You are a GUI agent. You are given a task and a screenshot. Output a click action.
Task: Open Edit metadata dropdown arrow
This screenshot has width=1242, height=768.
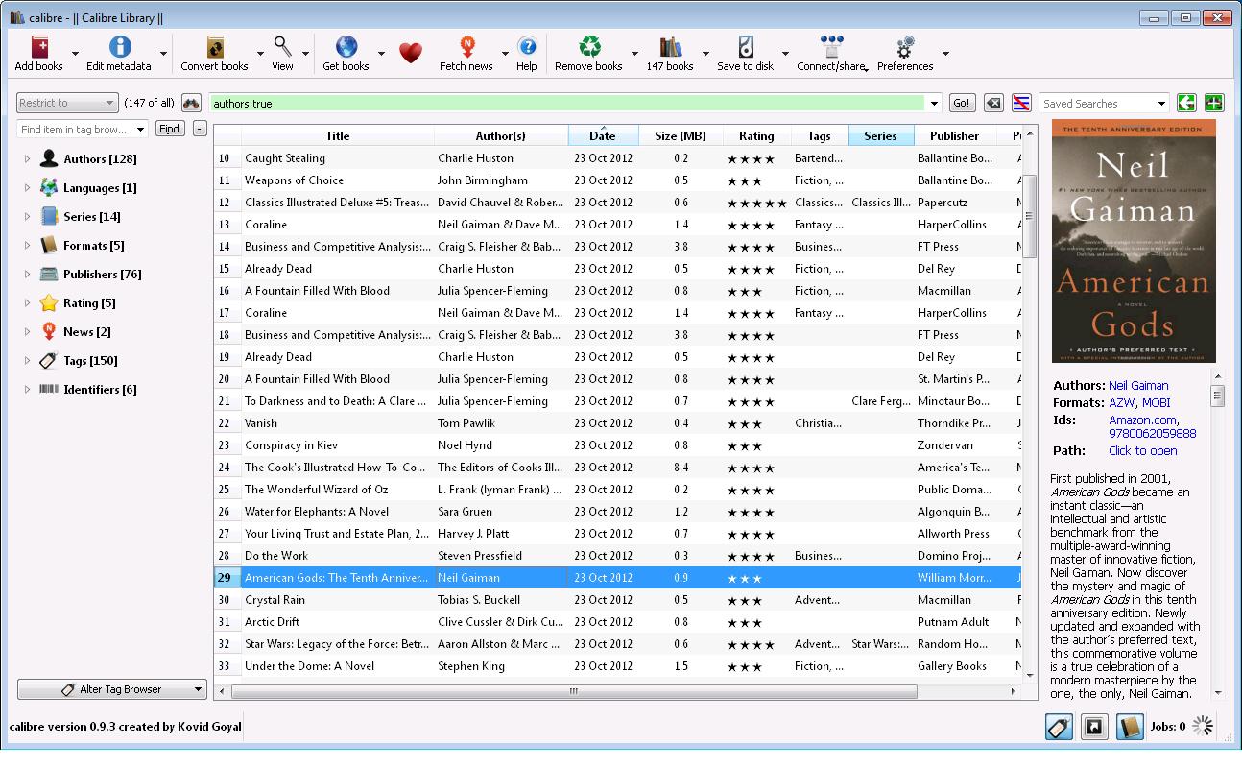click(163, 54)
